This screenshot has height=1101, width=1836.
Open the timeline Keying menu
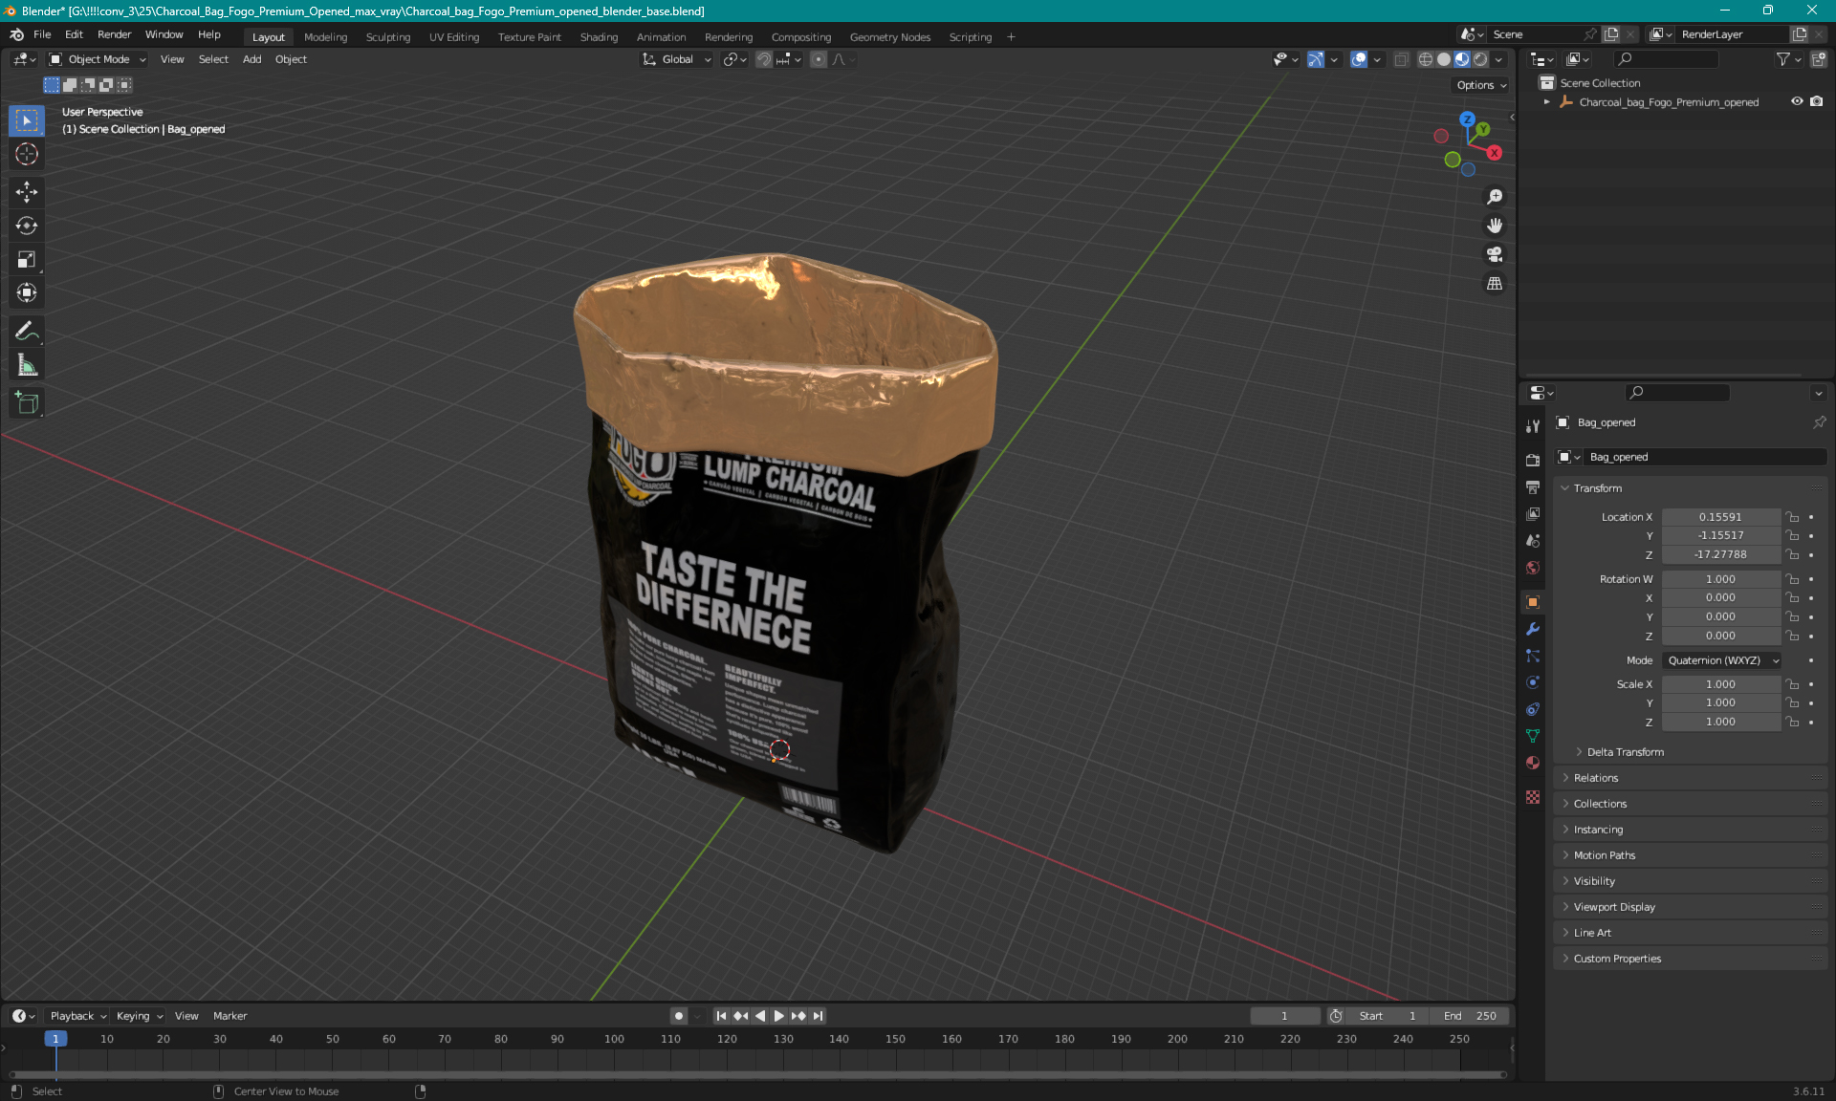pos(139,1016)
